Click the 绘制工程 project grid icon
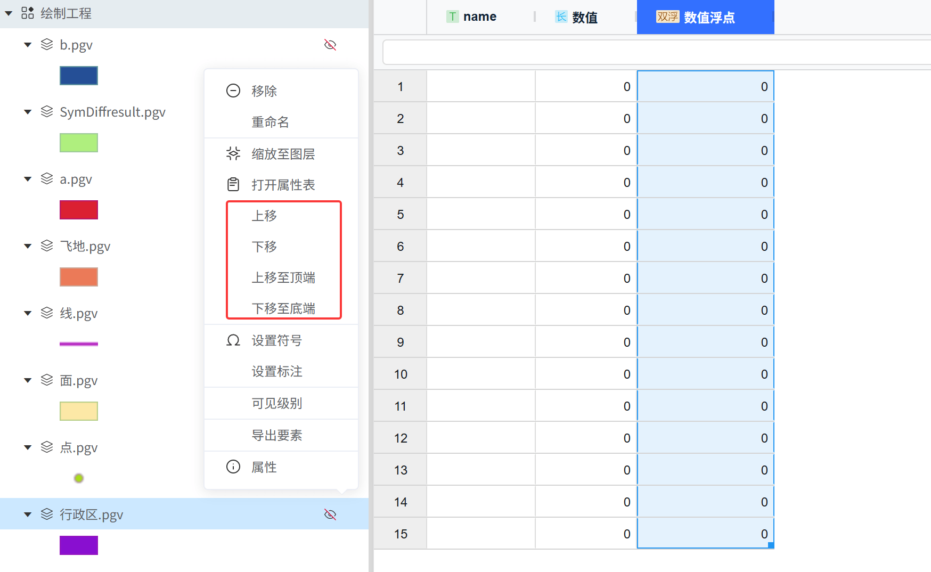The image size is (931, 572). (28, 13)
